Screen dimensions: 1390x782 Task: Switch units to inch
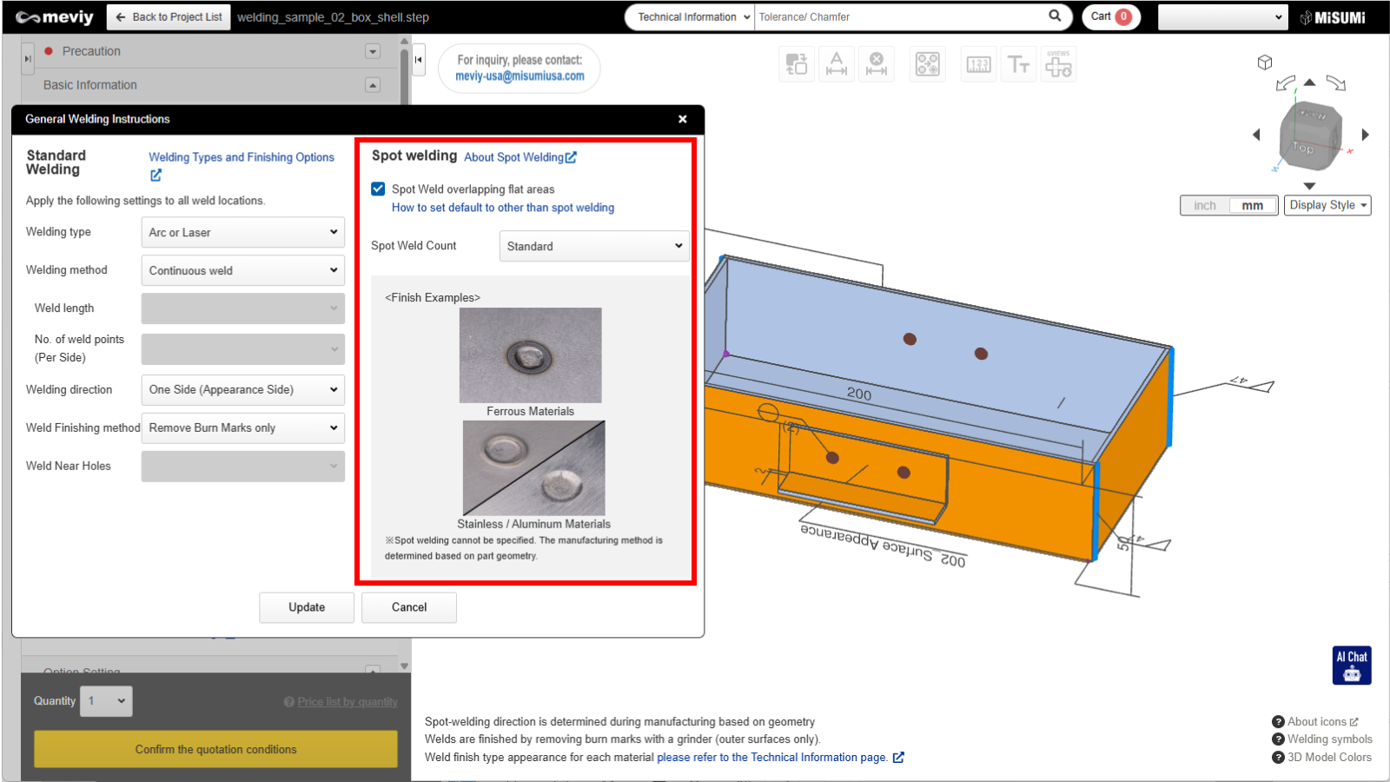tap(1205, 206)
